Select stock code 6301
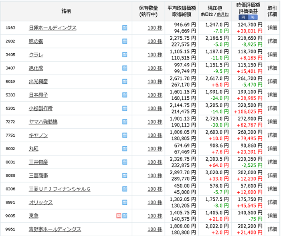The image size is (281, 236). (10, 109)
